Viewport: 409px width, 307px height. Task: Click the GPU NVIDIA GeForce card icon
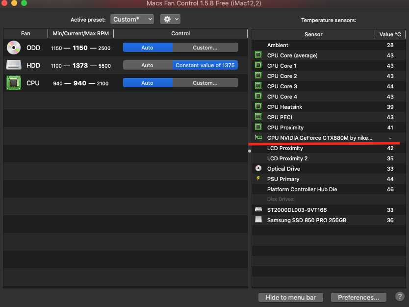coord(258,137)
